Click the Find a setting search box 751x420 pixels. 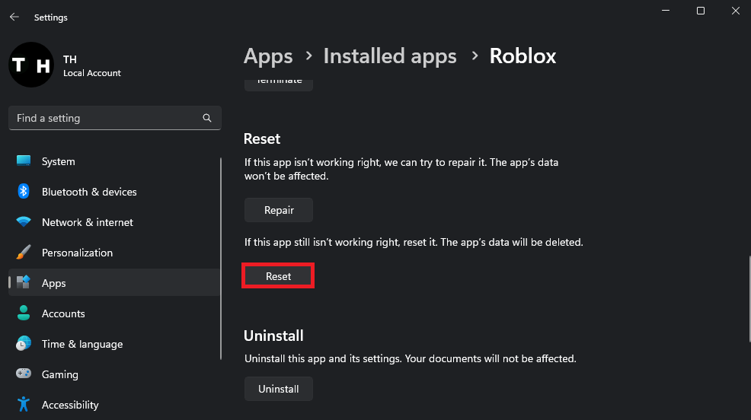pyautogui.click(x=115, y=118)
